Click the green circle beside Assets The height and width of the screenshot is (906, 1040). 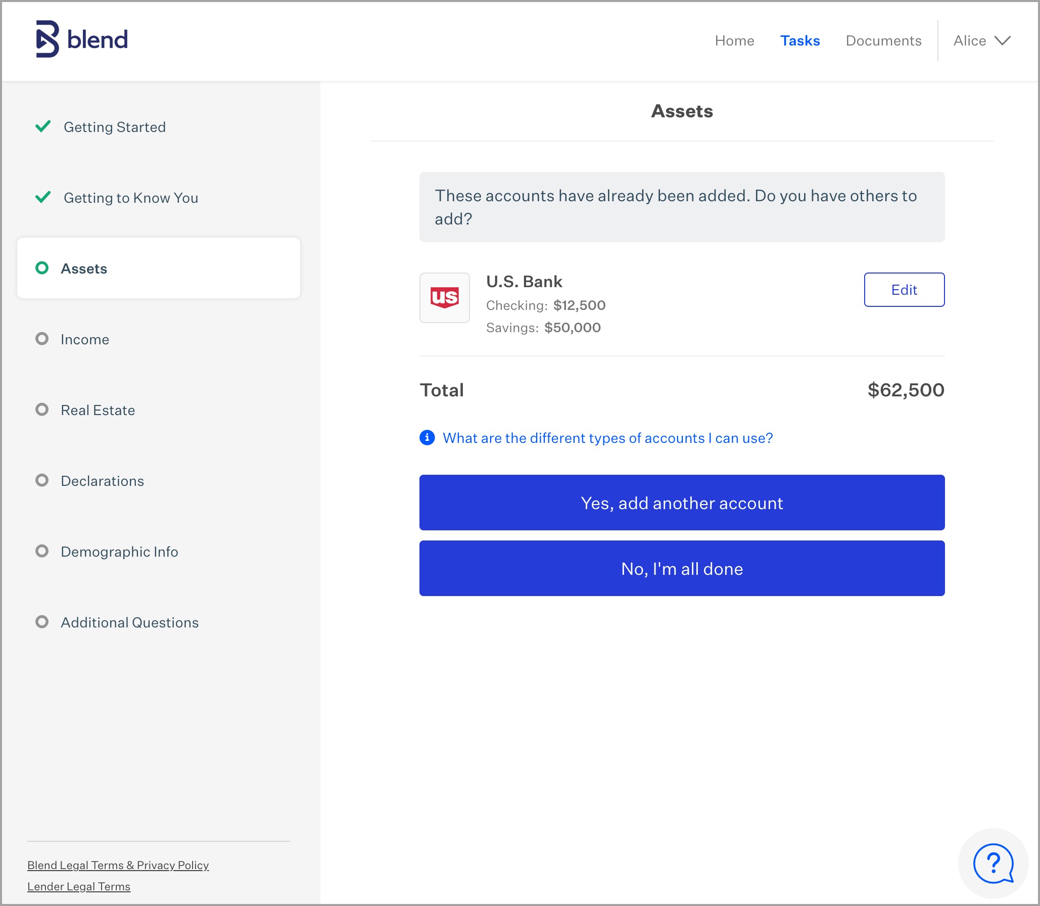click(x=42, y=268)
